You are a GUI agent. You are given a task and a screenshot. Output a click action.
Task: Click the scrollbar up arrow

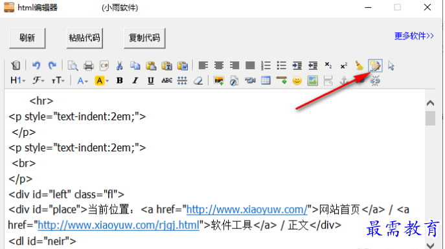(431, 103)
